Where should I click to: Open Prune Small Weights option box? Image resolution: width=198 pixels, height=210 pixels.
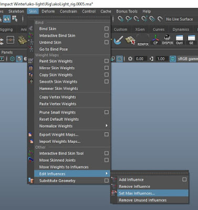click(x=107, y=112)
